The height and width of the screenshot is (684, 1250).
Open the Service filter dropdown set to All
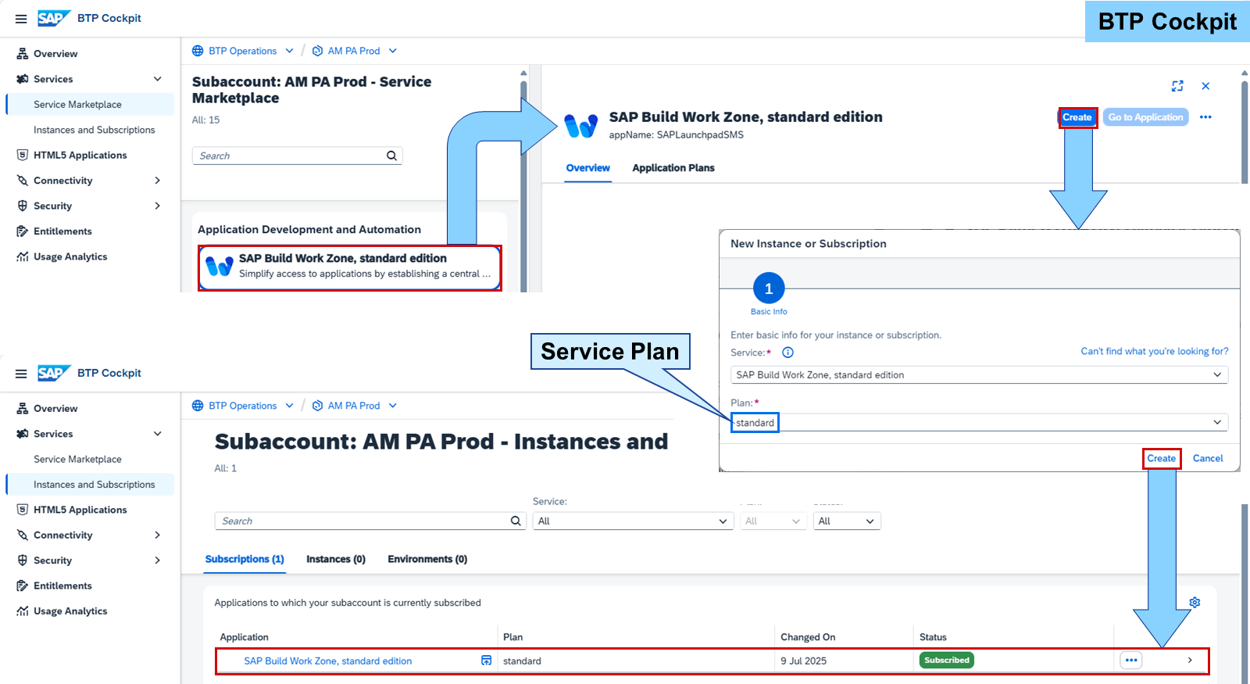pyautogui.click(x=633, y=521)
